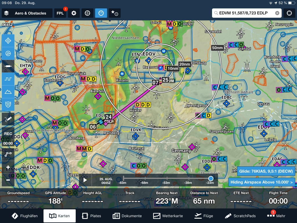Tap the COO weather marker below Baunatal
This screenshot has width=297, height=223.
pos(138,166)
